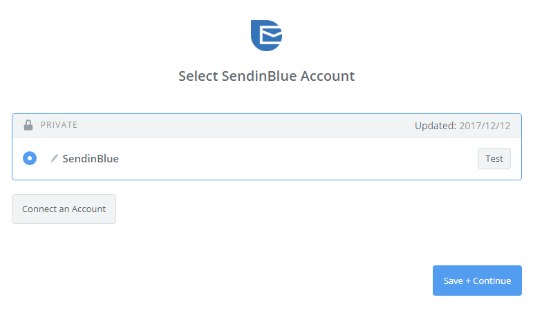This screenshot has height=313, width=533.
Task: Click the "Updated:" label text
Action: pos(435,126)
